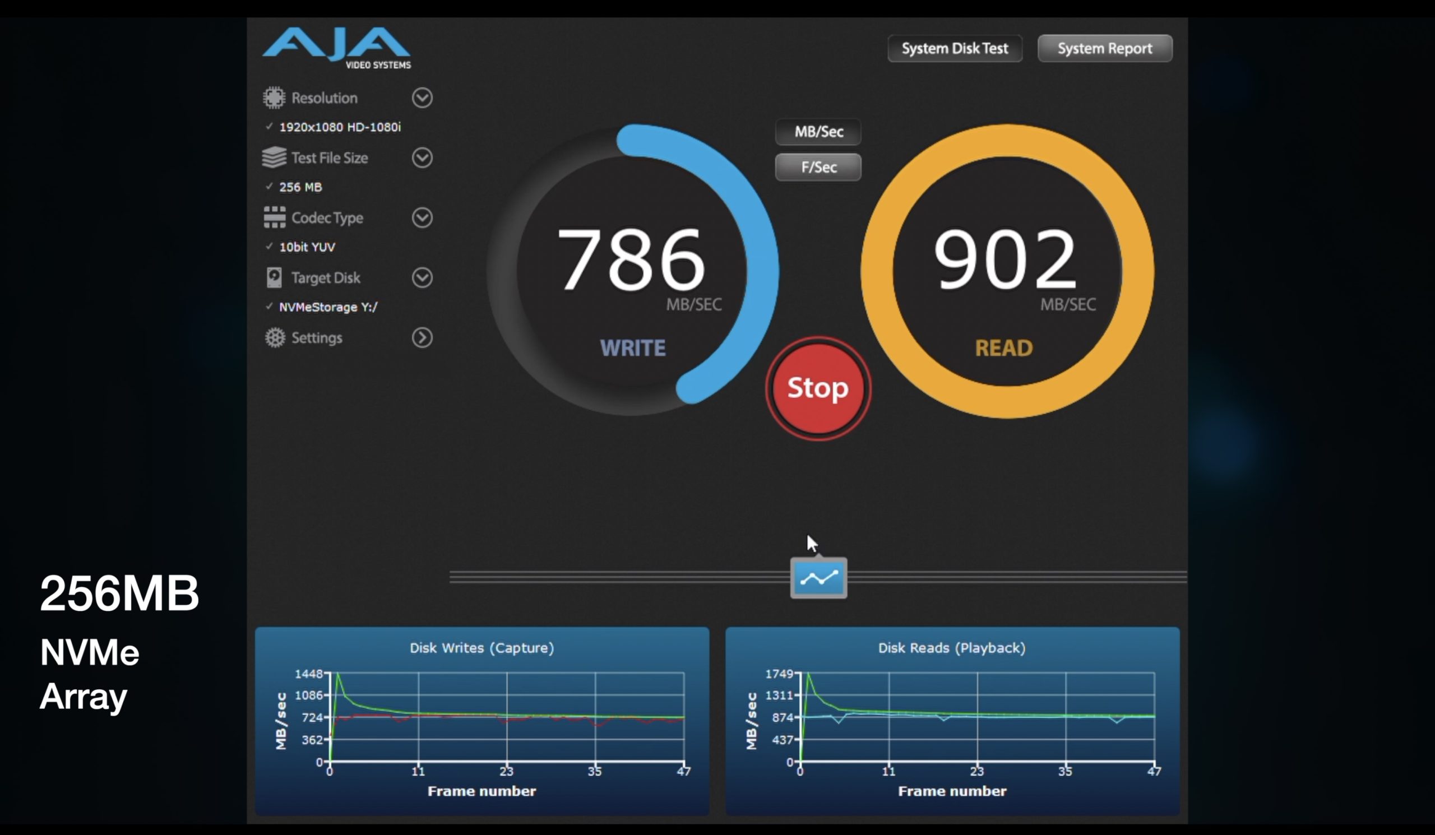Screen dimensions: 1435x835
Task: Select the checked 1920x1080 HD-1080i option
Action: (x=339, y=127)
